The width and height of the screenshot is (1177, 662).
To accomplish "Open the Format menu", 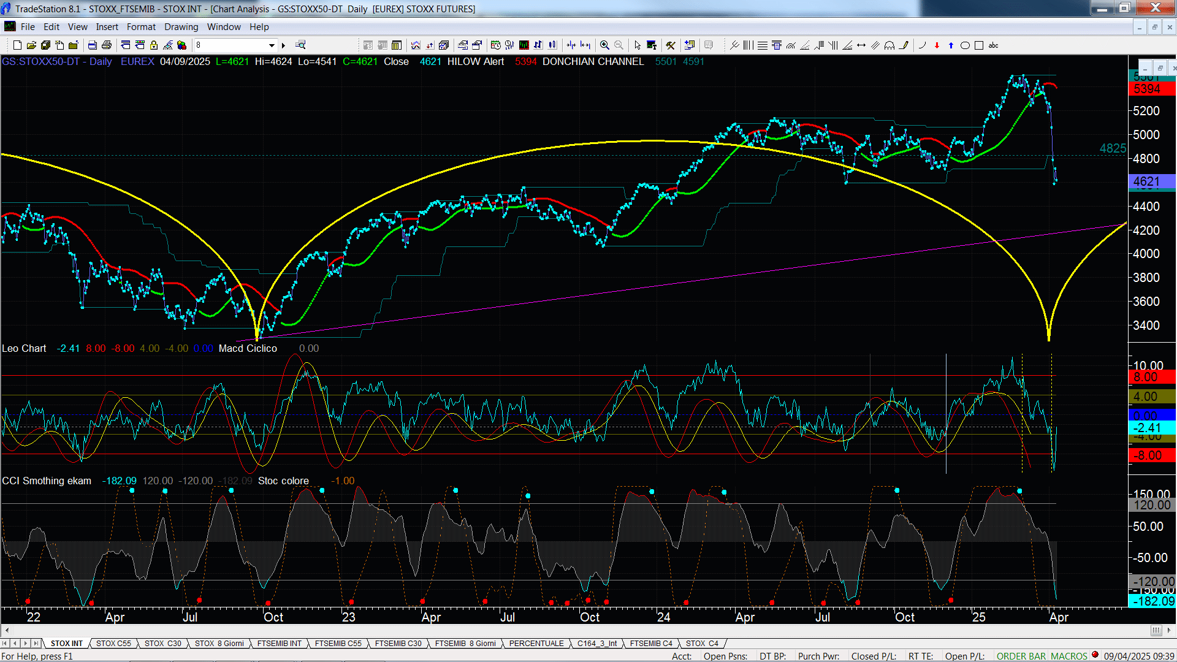I will coord(142,26).
